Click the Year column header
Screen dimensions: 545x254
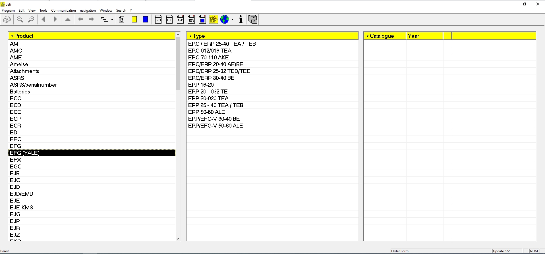coord(424,36)
